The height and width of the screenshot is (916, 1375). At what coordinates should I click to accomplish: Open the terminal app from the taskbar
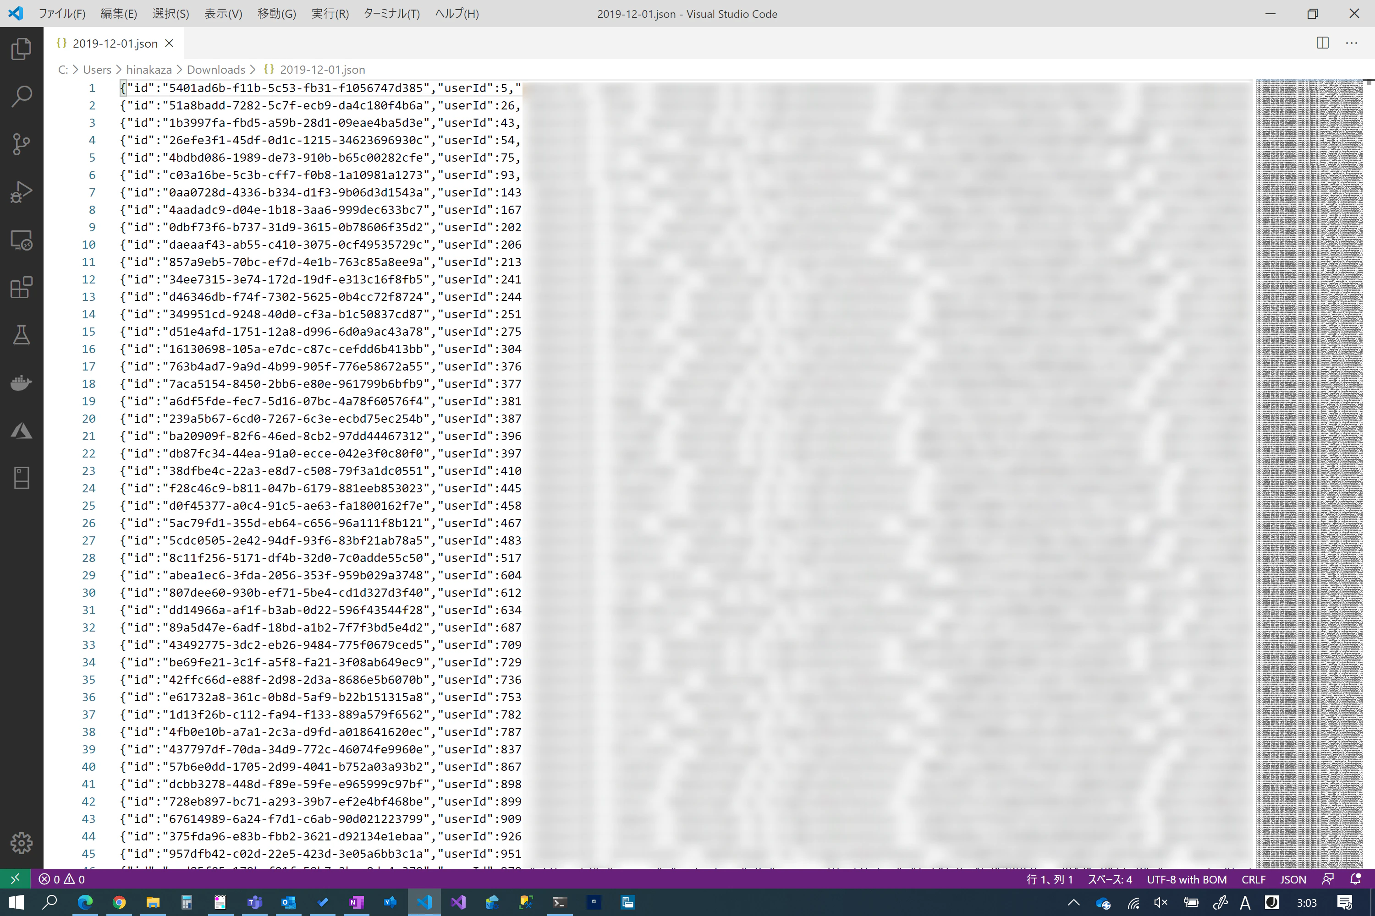[x=560, y=902]
